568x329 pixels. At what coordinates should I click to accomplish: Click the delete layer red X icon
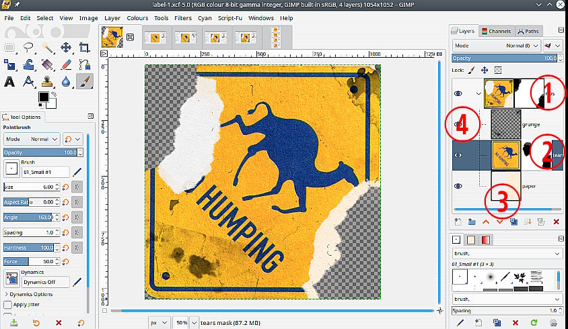(x=556, y=222)
